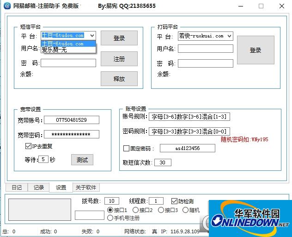Select the 随机 radio button
Viewport: 292px width, 237px height.
[185, 210]
